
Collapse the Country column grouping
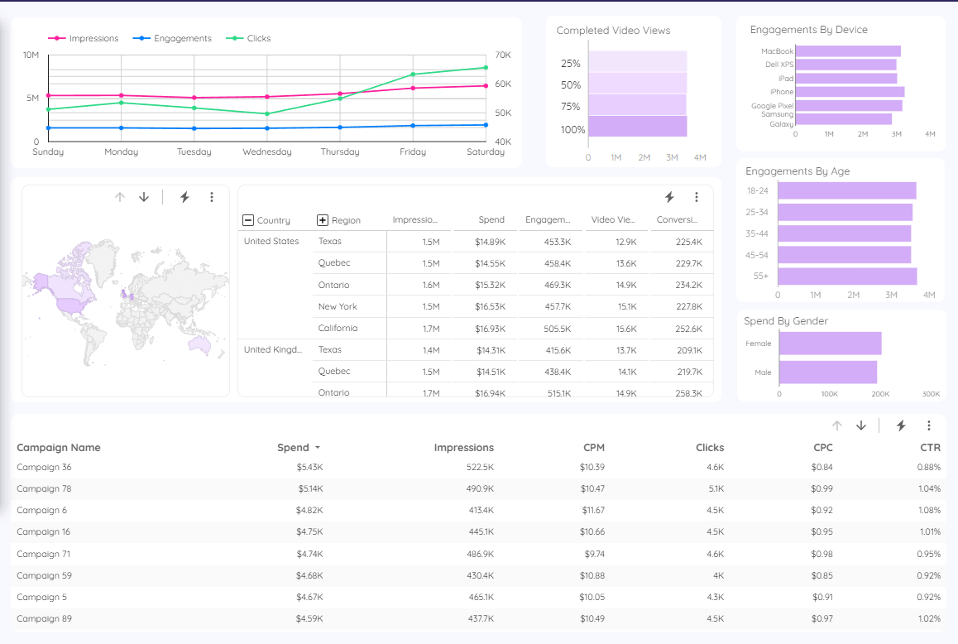247,220
